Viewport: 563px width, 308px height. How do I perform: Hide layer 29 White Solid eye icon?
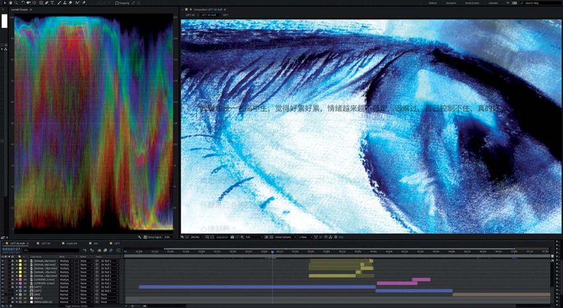(3, 302)
